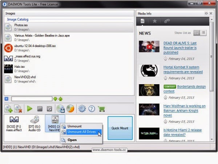Click the Remount toolbar icon
218x164 pixels.
pos(49,109)
